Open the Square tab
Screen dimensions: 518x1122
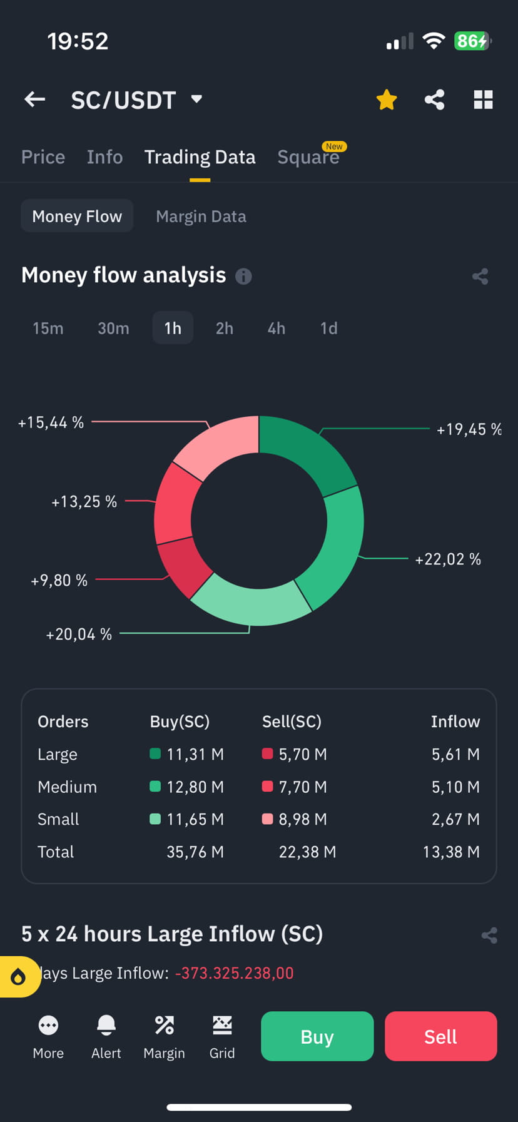coord(308,157)
